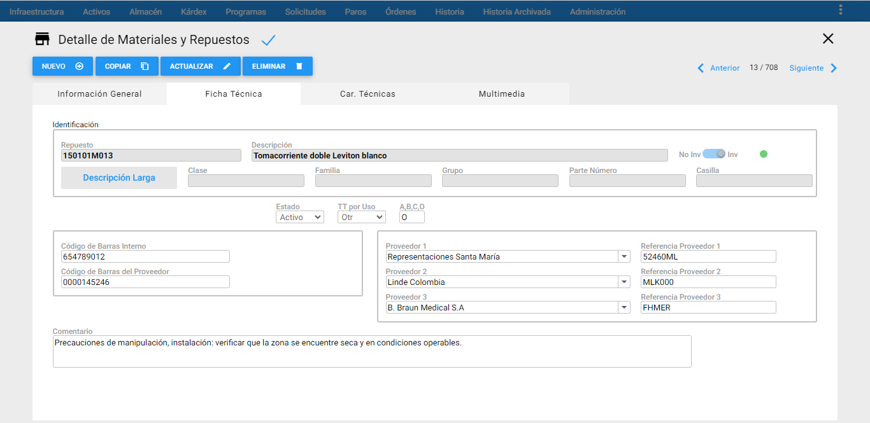
Task: Switch to the Información General tab
Action: (x=99, y=94)
